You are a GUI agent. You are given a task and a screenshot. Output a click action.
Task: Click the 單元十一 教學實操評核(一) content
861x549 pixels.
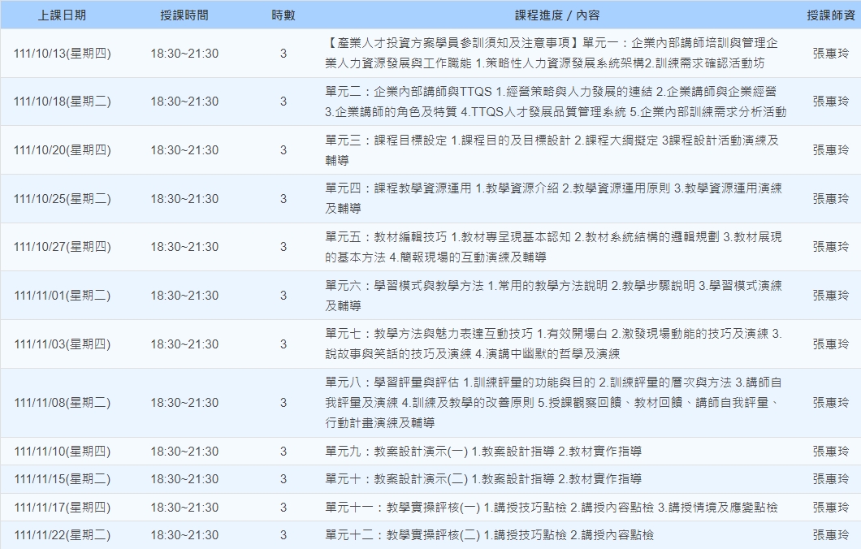point(552,508)
